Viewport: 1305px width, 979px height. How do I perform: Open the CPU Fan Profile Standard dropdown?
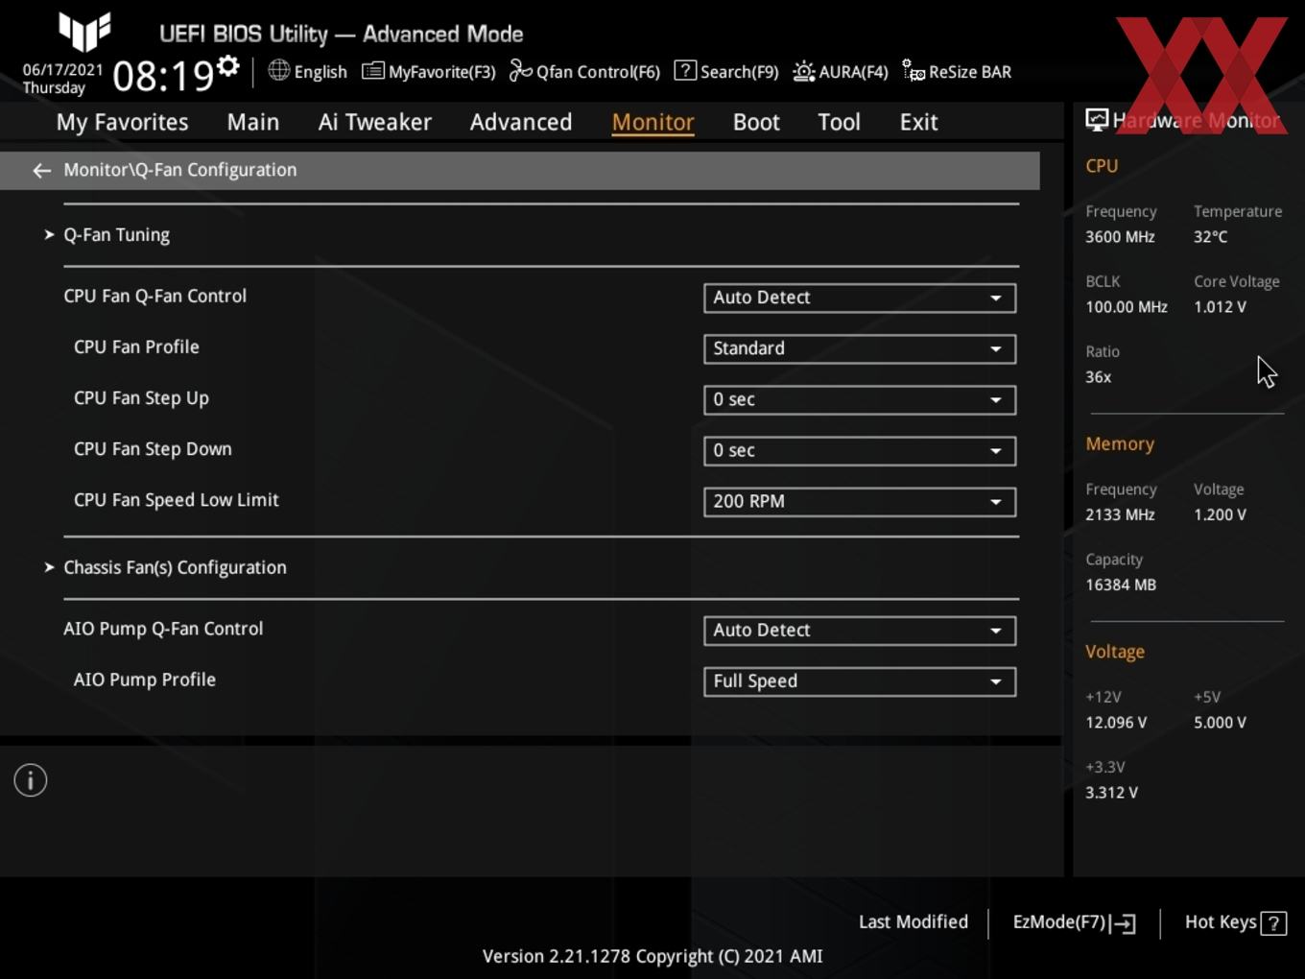(x=860, y=348)
